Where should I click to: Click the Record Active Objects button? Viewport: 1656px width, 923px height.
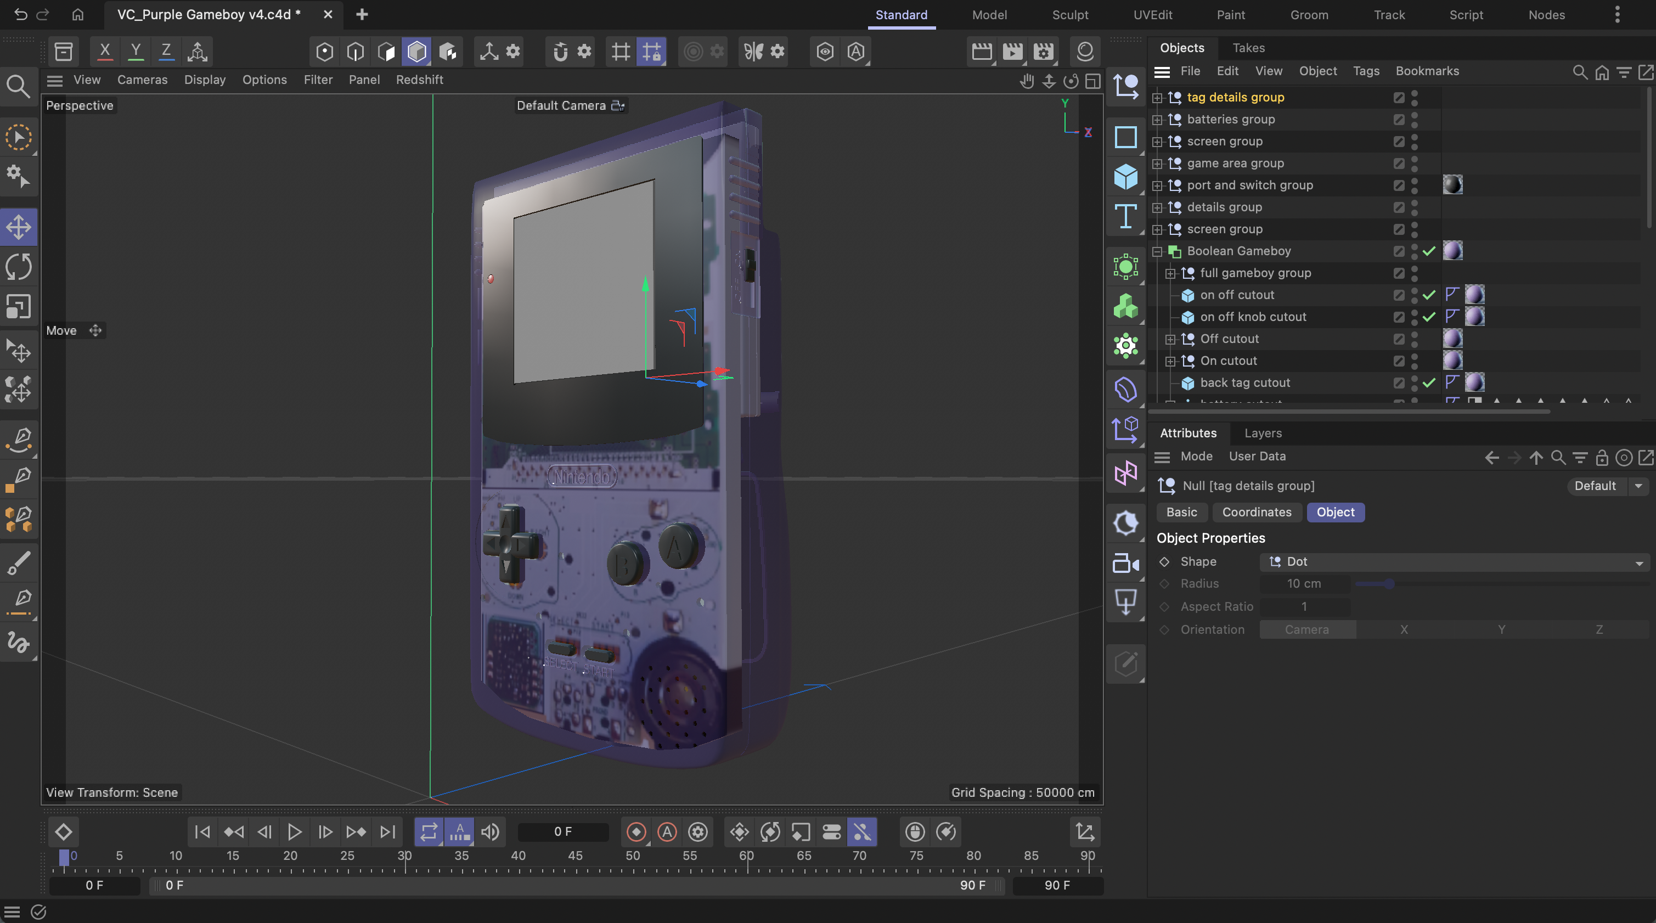coord(637,832)
